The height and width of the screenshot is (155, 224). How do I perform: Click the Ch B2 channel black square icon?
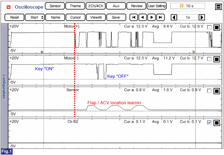(217, 123)
